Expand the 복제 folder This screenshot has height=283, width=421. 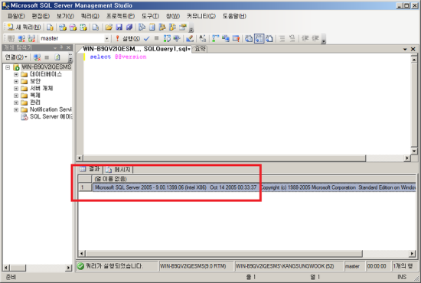click(x=16, y=96)
